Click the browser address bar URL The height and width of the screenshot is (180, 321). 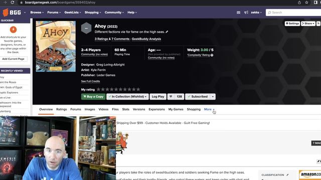[x=60, y=2]
